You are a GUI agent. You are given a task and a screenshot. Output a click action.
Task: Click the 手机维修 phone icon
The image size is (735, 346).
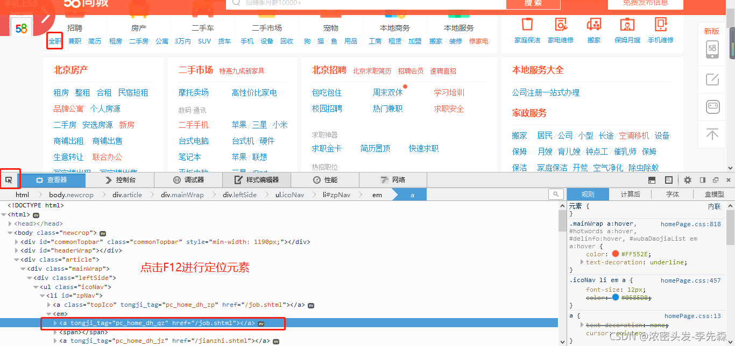coord(661,24)
